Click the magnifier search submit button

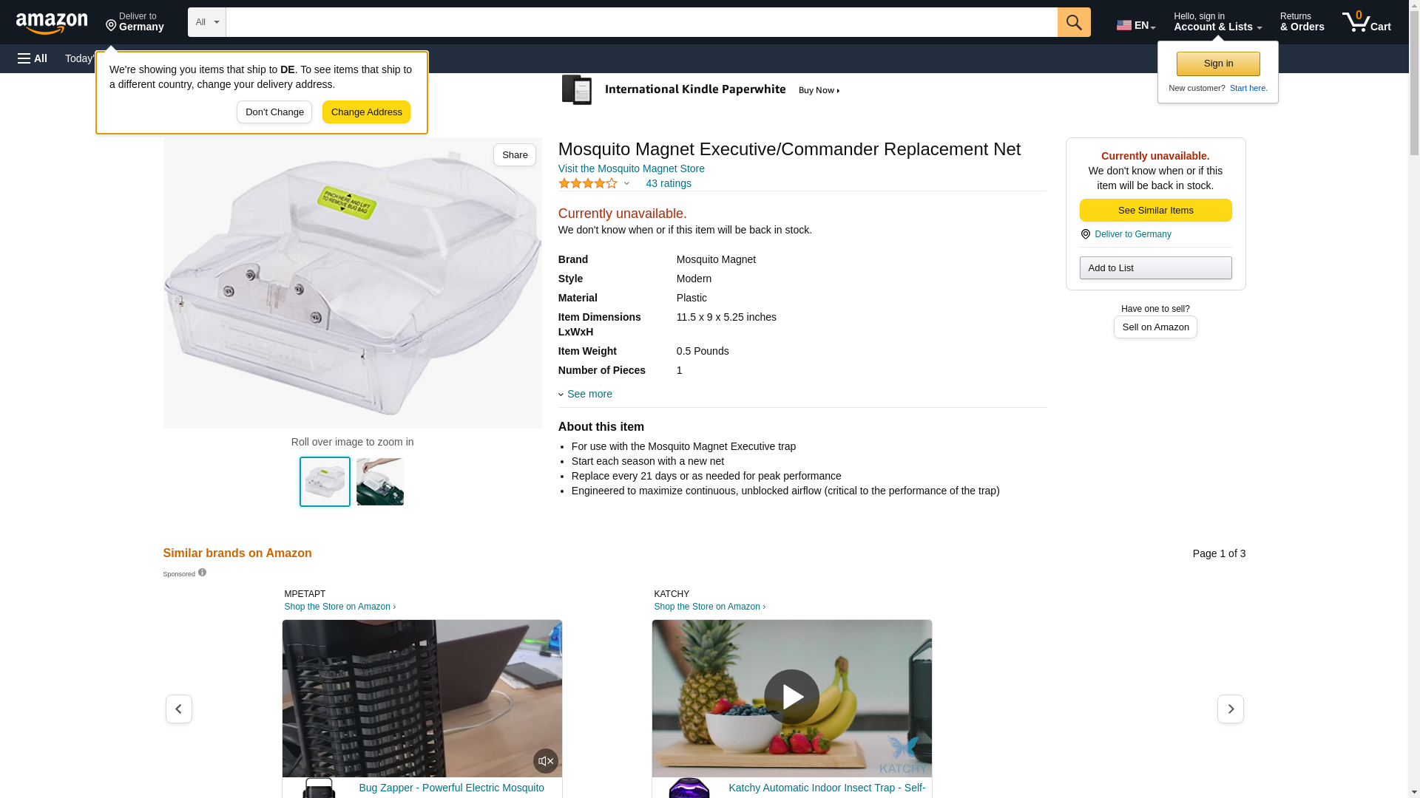[1074, 22]
